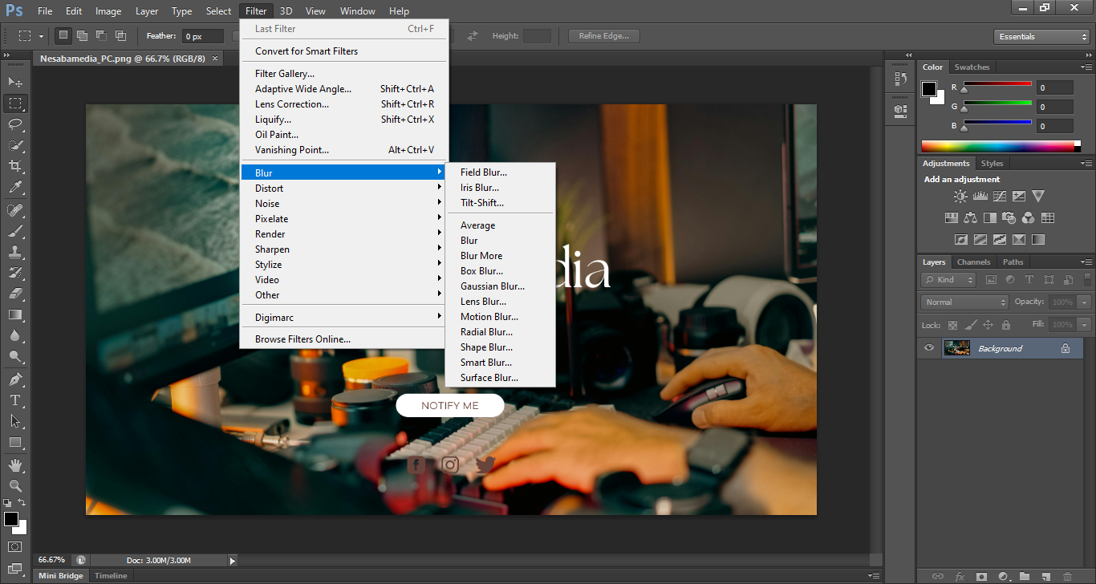
Task: Open the Essentials workspace dropdown
Action: click(x=1041, y=37)
